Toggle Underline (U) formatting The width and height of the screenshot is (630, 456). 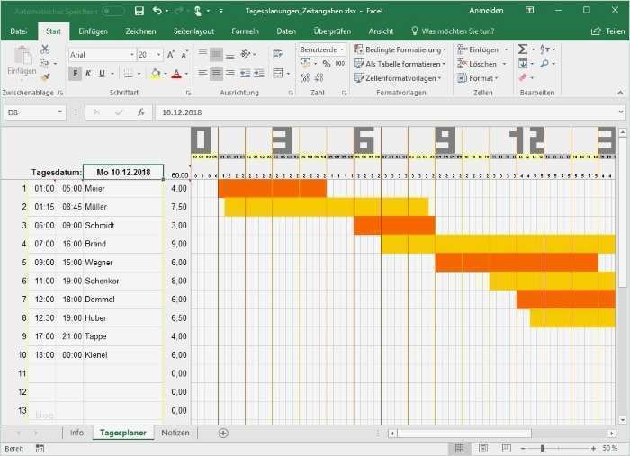[x=102, y=74]
